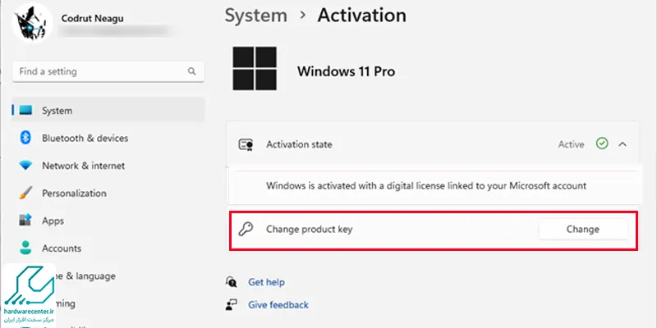Click the System monitor icon in sidebar

(25, 111)
